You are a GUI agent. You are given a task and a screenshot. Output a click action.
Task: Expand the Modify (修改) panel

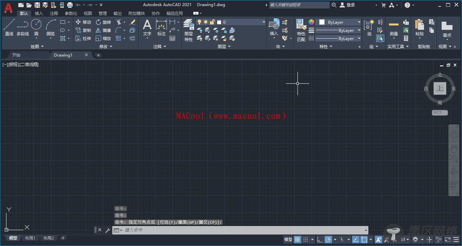[x=105, y=46]
